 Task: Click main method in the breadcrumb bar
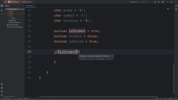point(26,99)
